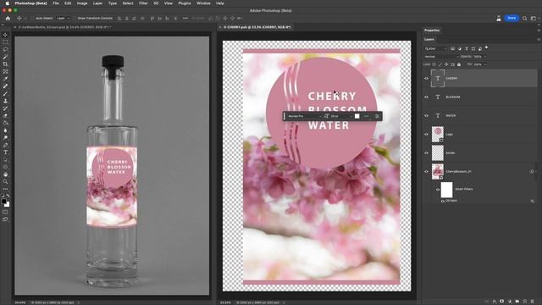
Task: Open the Kind filter dropdown in Layers
Action: [x=436, y=49]
